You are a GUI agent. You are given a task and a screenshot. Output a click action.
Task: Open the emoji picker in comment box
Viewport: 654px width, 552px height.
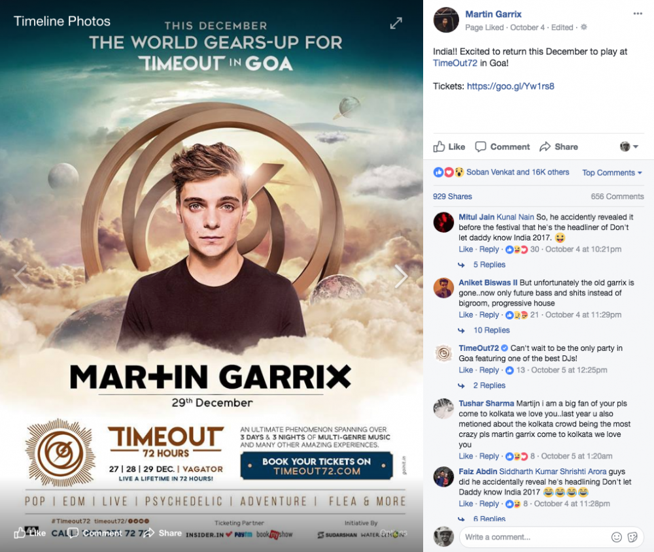(x=616, y=537)
